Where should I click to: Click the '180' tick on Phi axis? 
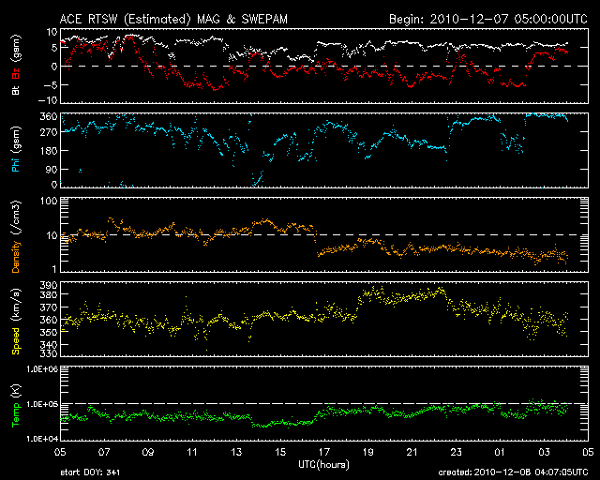pyautogui.click(x=49, y=151)
